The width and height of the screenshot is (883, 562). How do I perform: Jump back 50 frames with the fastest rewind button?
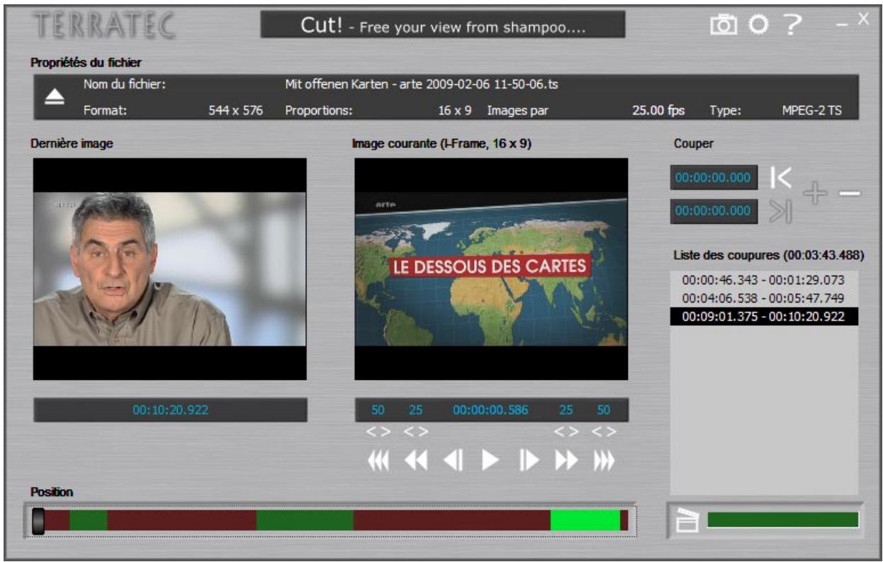point(379,459)
